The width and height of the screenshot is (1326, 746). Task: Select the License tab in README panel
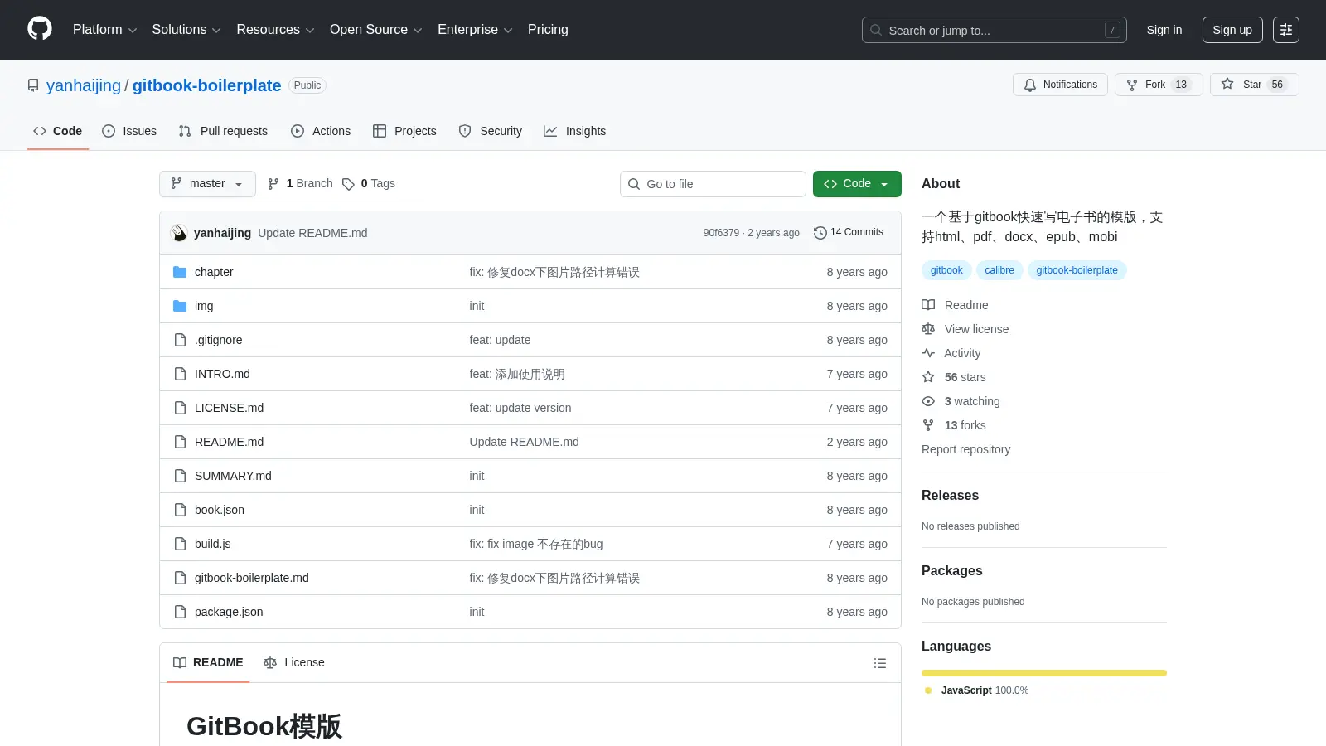pyautogui.click(x=294, y=662)
